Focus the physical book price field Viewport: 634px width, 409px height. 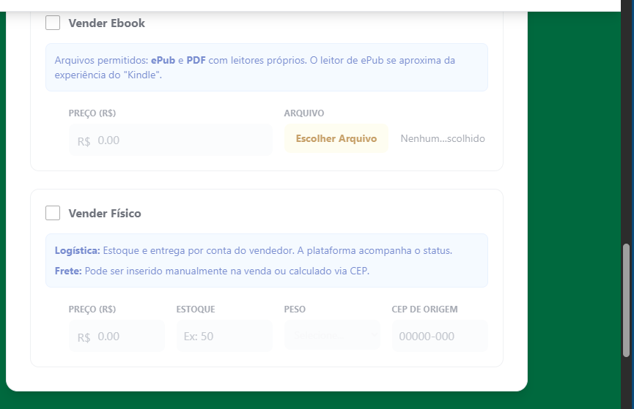117,337
